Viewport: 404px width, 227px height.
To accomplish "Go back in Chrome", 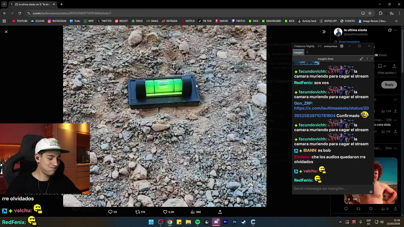I will click(4, 13).
